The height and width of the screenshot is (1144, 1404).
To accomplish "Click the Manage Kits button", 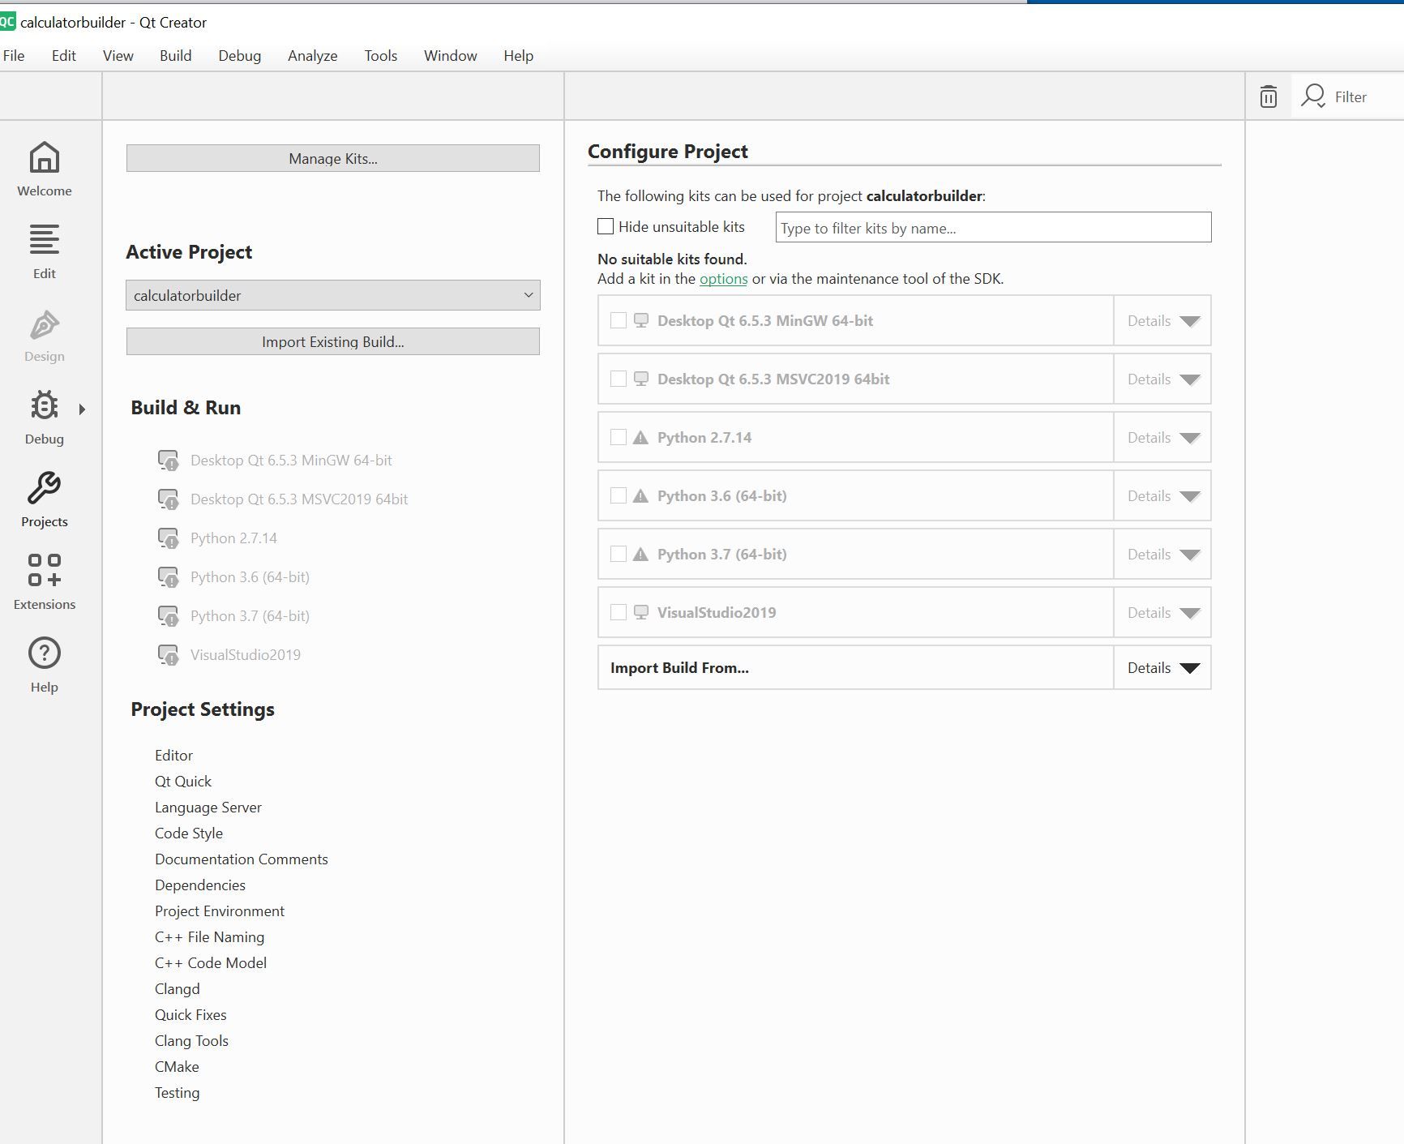I will coord(332,159).
